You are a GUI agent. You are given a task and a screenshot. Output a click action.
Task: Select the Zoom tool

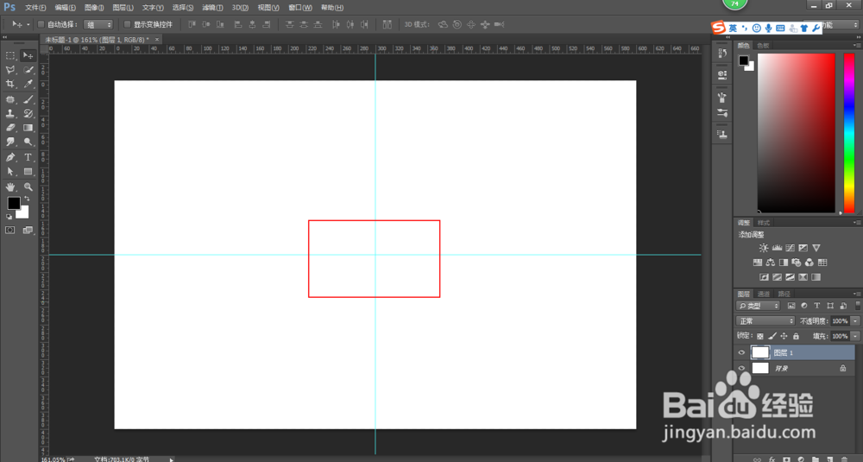pyautogui.click(x=28, y=187)
